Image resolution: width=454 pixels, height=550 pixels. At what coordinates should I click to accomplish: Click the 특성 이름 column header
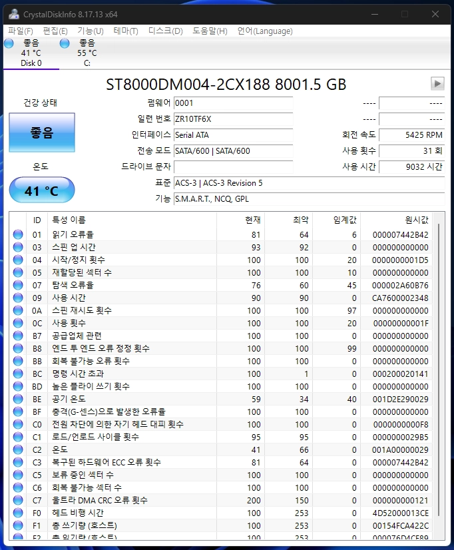point(132,220)
